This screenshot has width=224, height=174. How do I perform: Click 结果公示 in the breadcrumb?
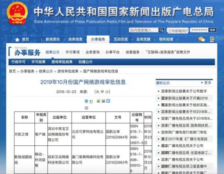(x=46, y=71)
